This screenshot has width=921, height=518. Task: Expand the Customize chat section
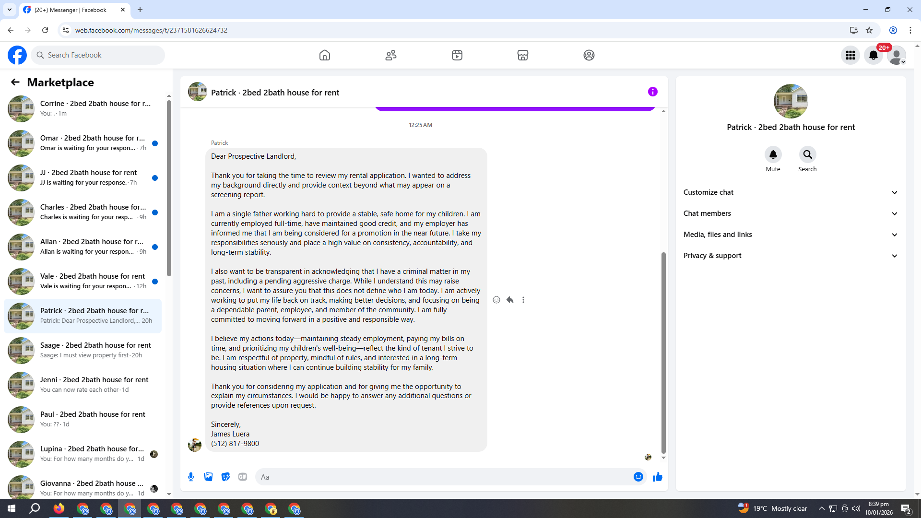(x=790, y=192)
